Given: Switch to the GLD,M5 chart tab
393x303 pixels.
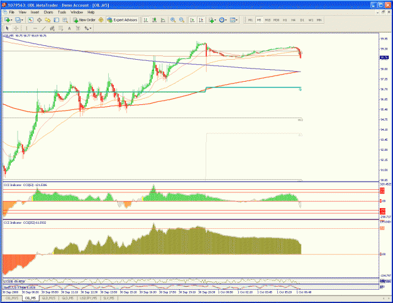Looking at the screenshot, I should pos(67,298).
